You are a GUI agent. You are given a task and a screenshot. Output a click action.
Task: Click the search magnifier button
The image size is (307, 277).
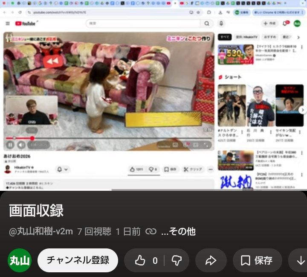pos(207,23)
